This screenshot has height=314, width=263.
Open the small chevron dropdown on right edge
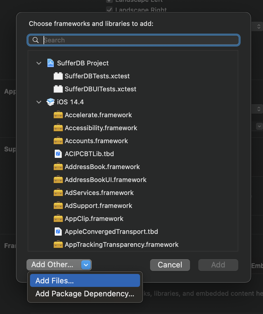(x=259, y=126)
